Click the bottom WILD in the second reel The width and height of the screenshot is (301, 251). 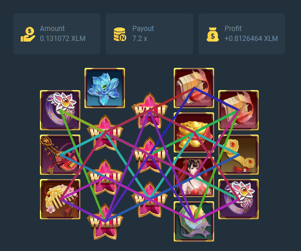click(x=105, y=222)
